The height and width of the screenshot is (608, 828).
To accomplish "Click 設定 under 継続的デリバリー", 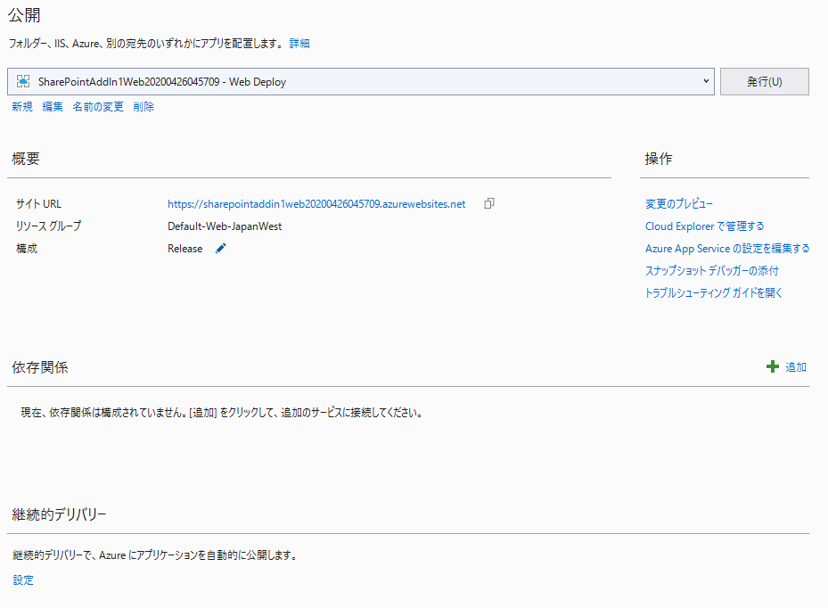I will (23, 580).
